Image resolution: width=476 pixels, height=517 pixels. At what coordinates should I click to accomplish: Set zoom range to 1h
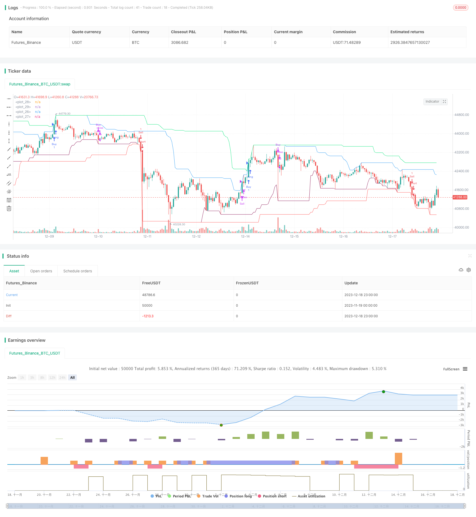[x=22, y=377]
